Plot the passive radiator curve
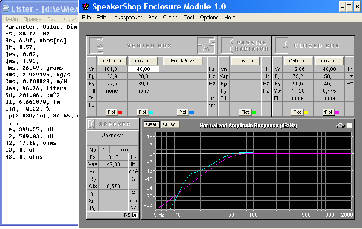This screenshot has height=229, width=362. coord(245,112)
